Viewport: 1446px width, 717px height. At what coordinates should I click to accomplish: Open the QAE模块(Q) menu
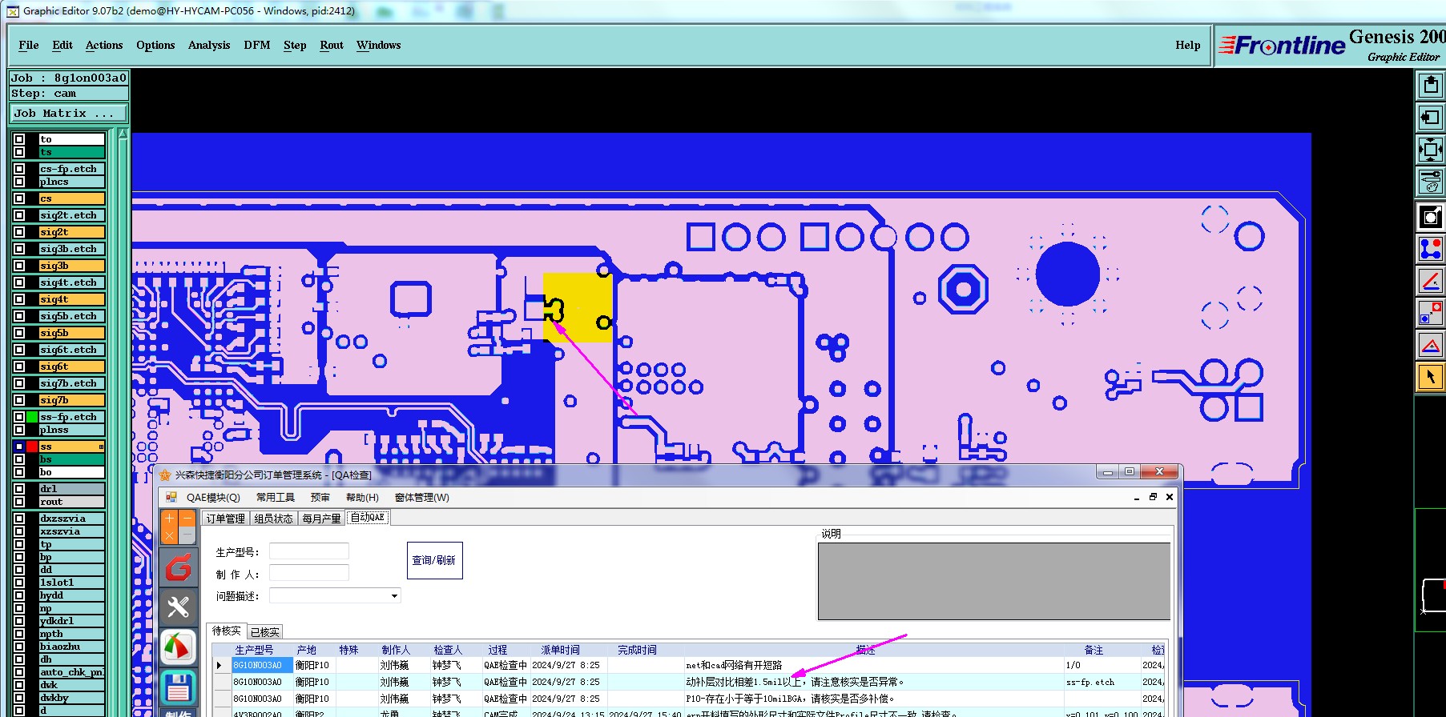coord(213,498)
